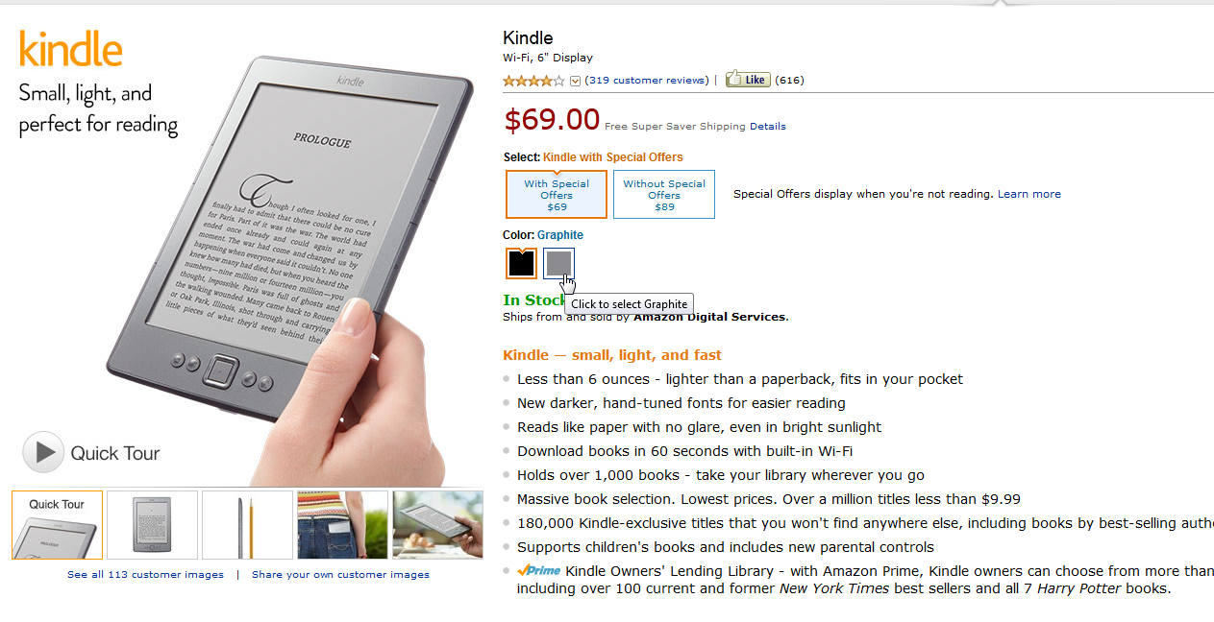View the hand holding Kindle outdoors thumbnail
This screenshot has height=622, width=1214.
click(438, 525)
